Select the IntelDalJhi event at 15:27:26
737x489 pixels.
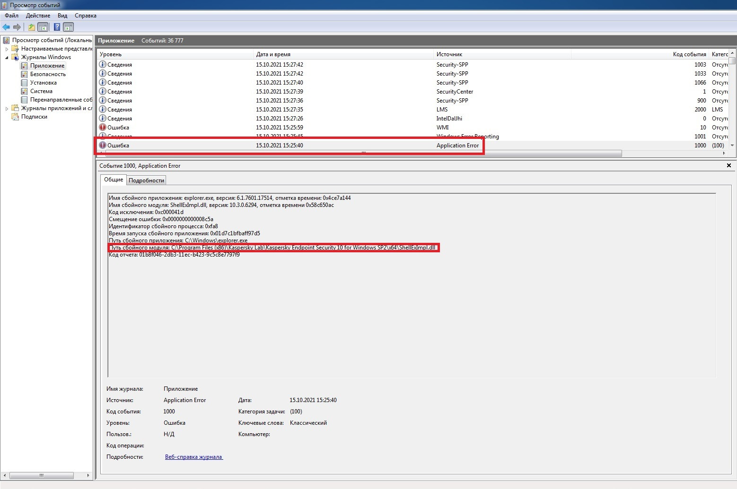click(412, 119)
